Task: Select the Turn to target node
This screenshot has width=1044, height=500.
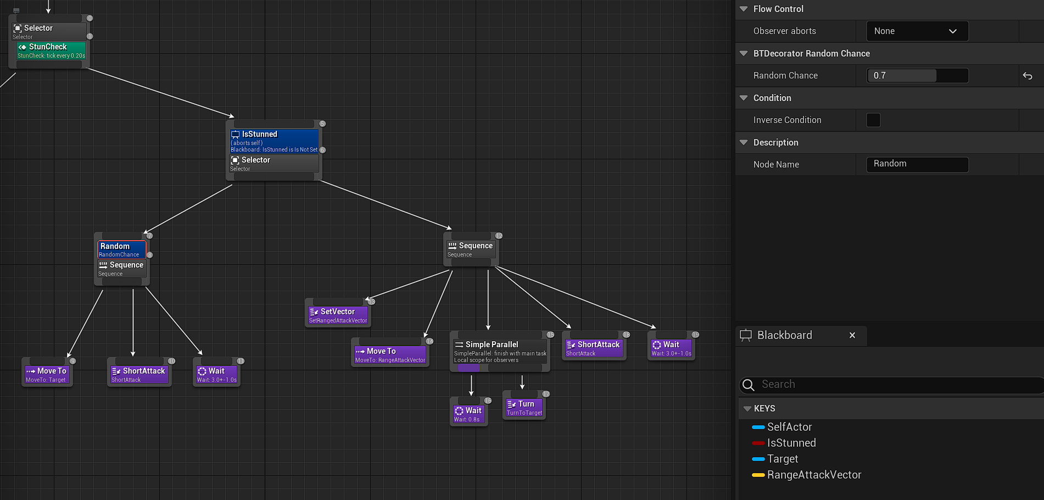Action: 524,408
